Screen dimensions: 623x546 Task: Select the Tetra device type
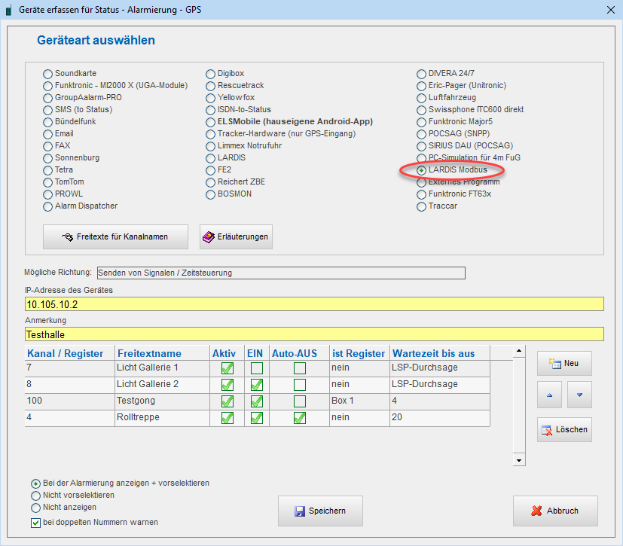click(x=48, y=170)
